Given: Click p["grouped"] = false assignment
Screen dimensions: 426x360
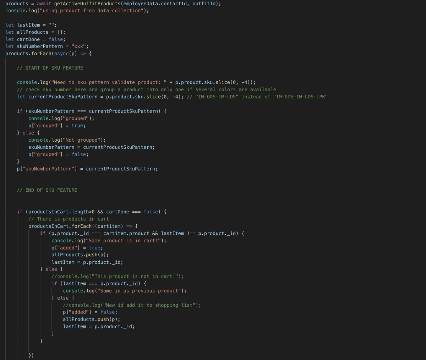Looking at the screenshot, I should point(59,154).
